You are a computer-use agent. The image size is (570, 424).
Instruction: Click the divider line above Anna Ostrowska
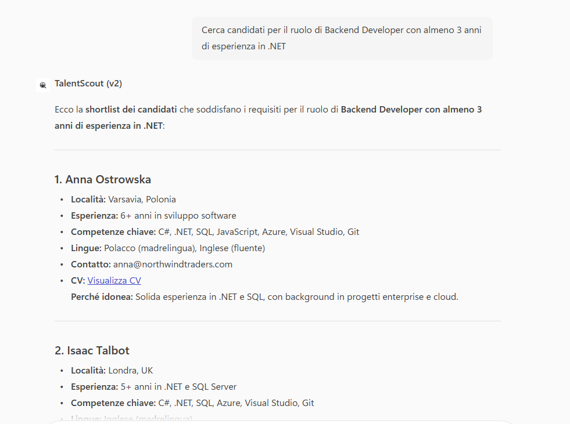coord(277,150)
